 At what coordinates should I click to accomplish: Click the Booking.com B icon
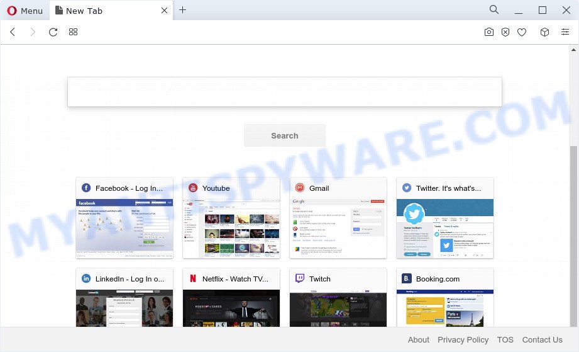coord(407,278)
